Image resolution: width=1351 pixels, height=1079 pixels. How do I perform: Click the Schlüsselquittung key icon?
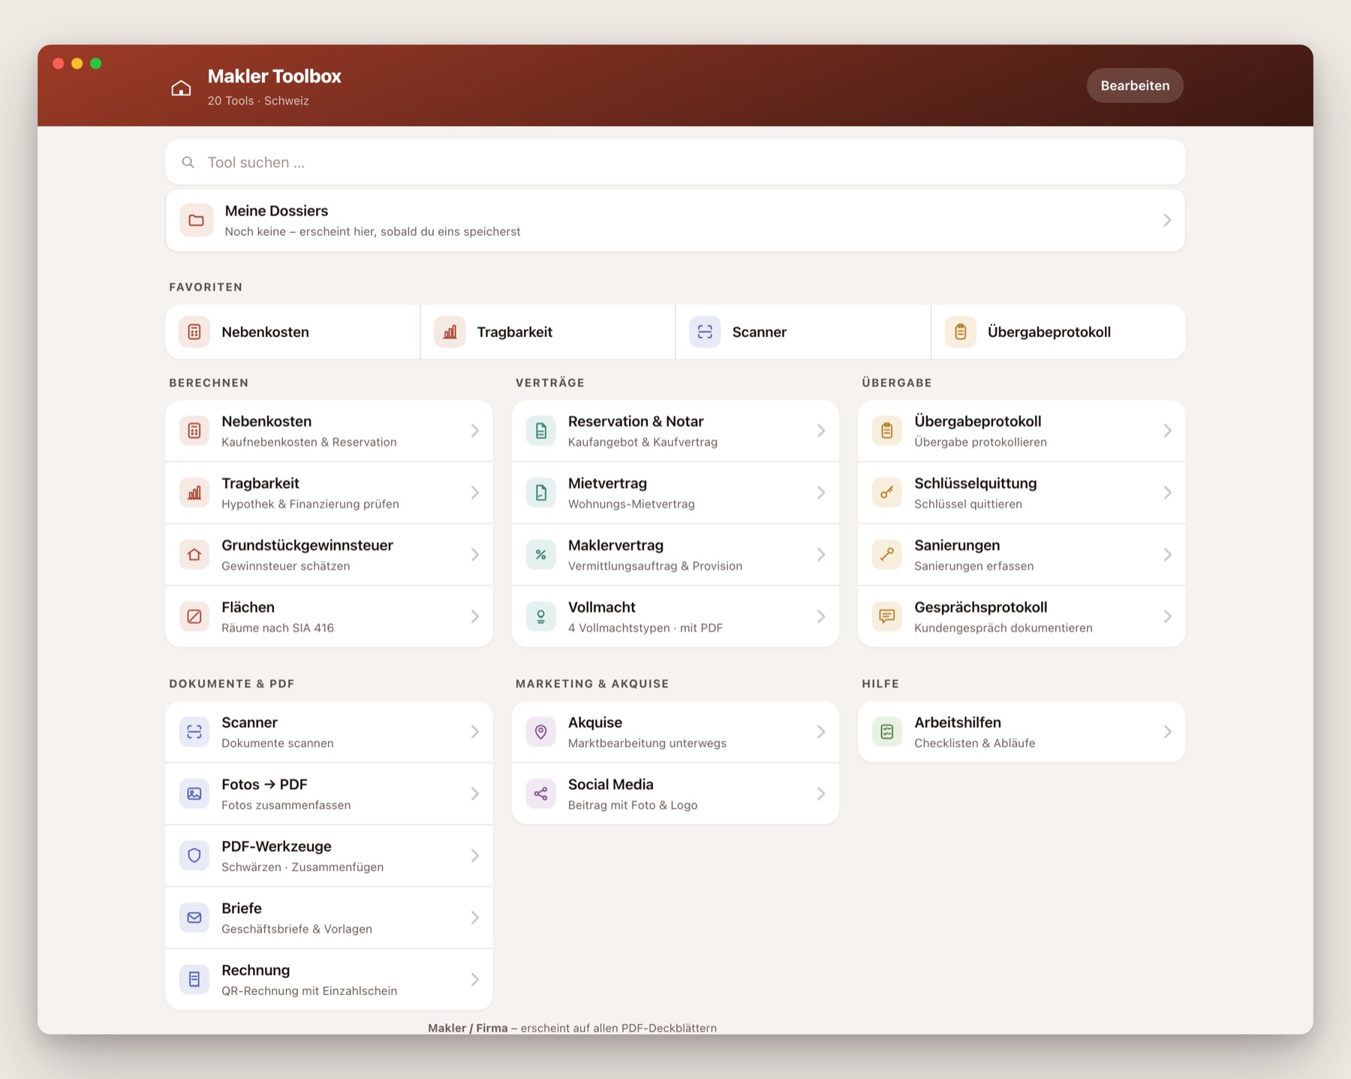[x=887, y=493]
